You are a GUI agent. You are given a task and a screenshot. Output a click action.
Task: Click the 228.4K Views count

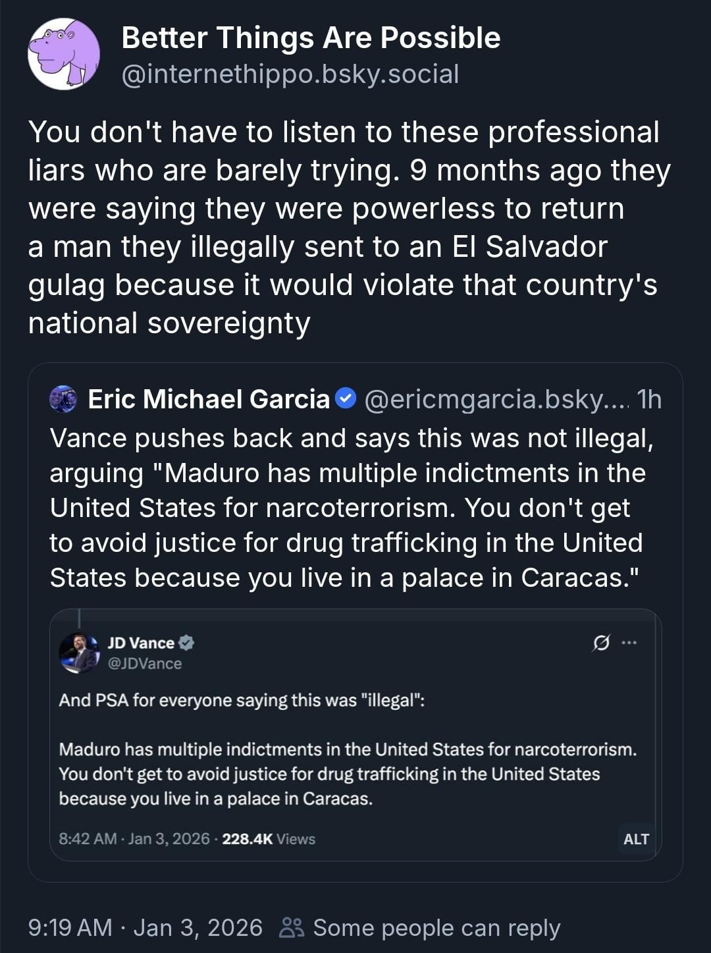[x=269, y=838]
